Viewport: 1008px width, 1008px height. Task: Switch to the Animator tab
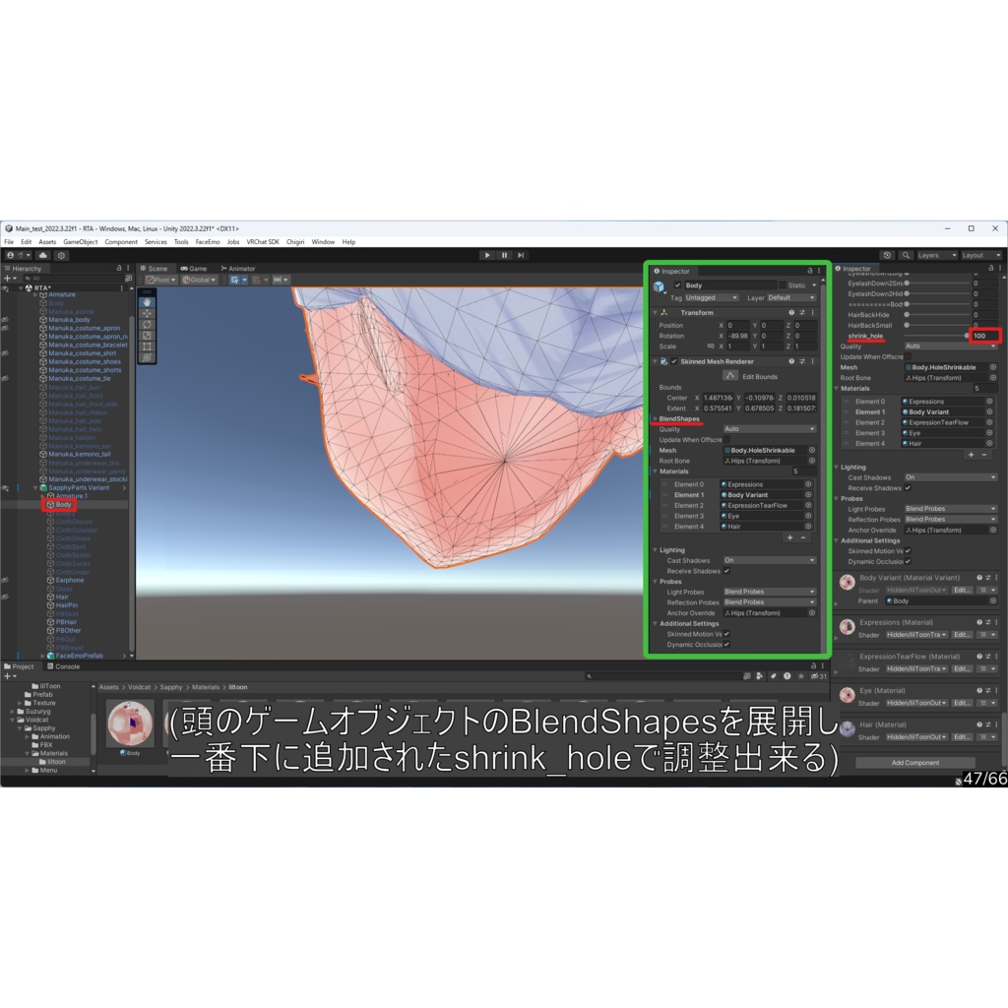point(238,269)
